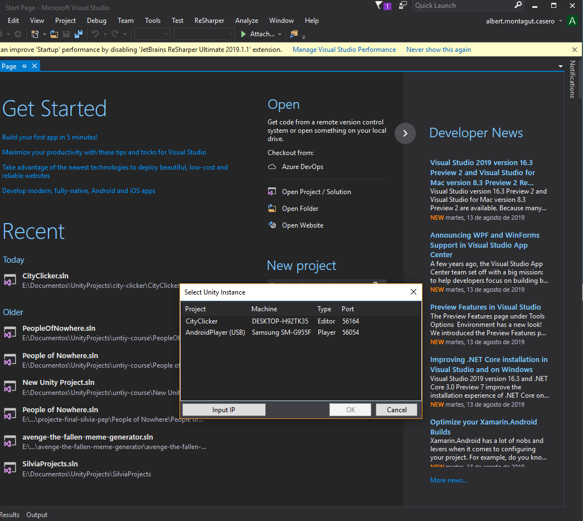Click the Save All toolbar icon
The image size is (583, 521).
click(79, 34)
